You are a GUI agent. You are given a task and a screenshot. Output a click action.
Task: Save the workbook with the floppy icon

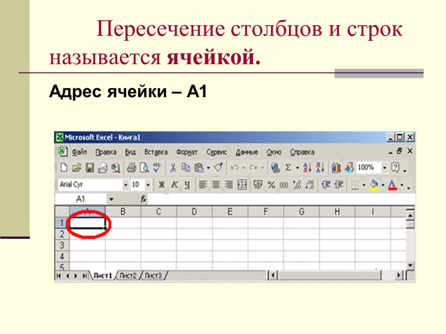point(90,167)
